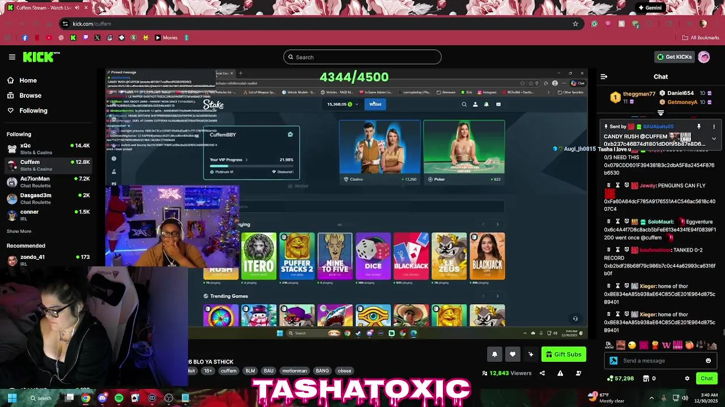Open chat settings gear
Screen dimensions: 725x407
(x=687, y=379)
